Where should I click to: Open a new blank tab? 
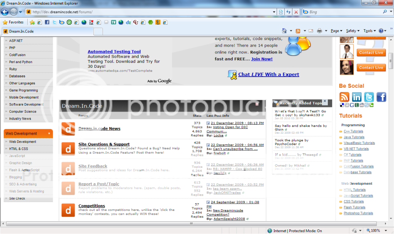tap(98, 32)
